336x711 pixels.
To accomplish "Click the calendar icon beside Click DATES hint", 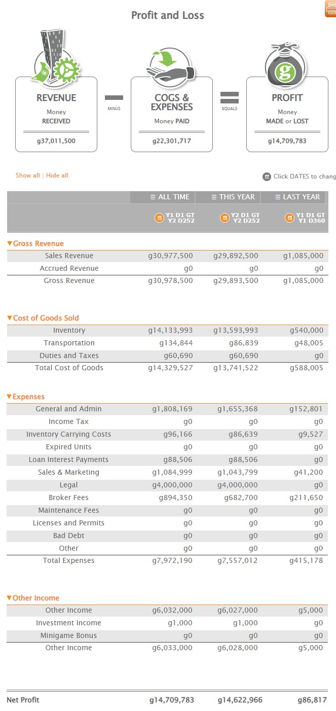I will (267, 176).
